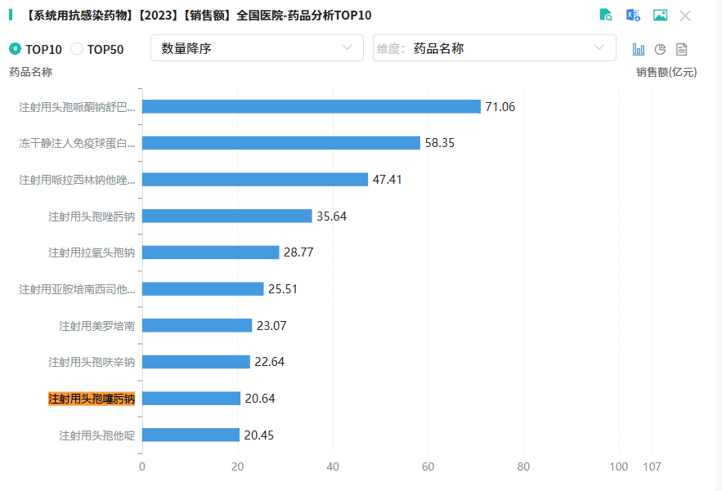Click the 23.07 bar for 注射用美罗培南
Screen dimensions: 722x491
197,325
